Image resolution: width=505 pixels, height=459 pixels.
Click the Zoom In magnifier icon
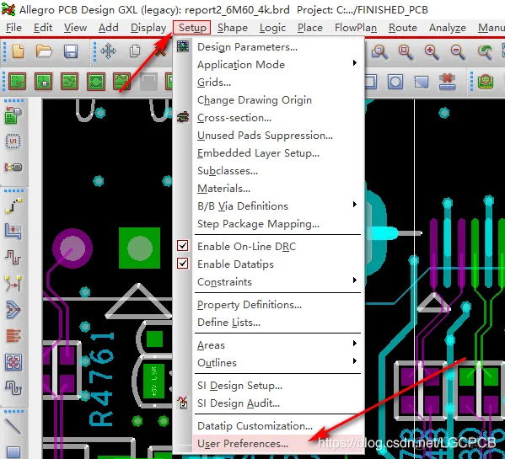pos(432,51)
